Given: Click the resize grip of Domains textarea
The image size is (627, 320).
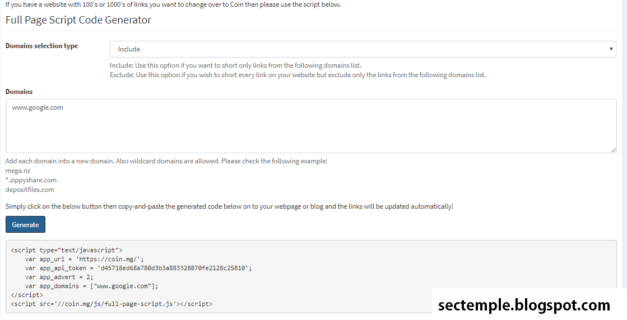Looking at the screenshot, I should (614, 149).
